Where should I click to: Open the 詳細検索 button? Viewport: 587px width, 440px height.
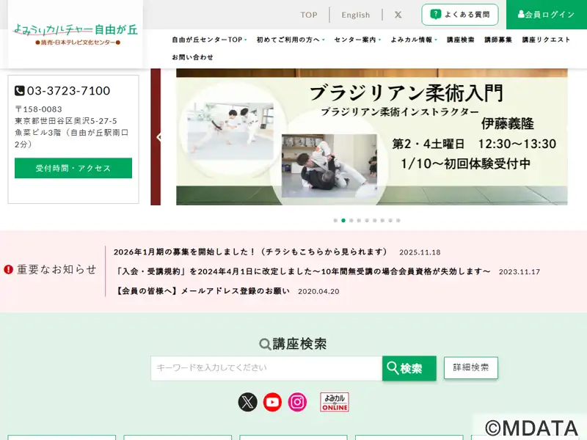pyautogui.click(x=471, y=367)
